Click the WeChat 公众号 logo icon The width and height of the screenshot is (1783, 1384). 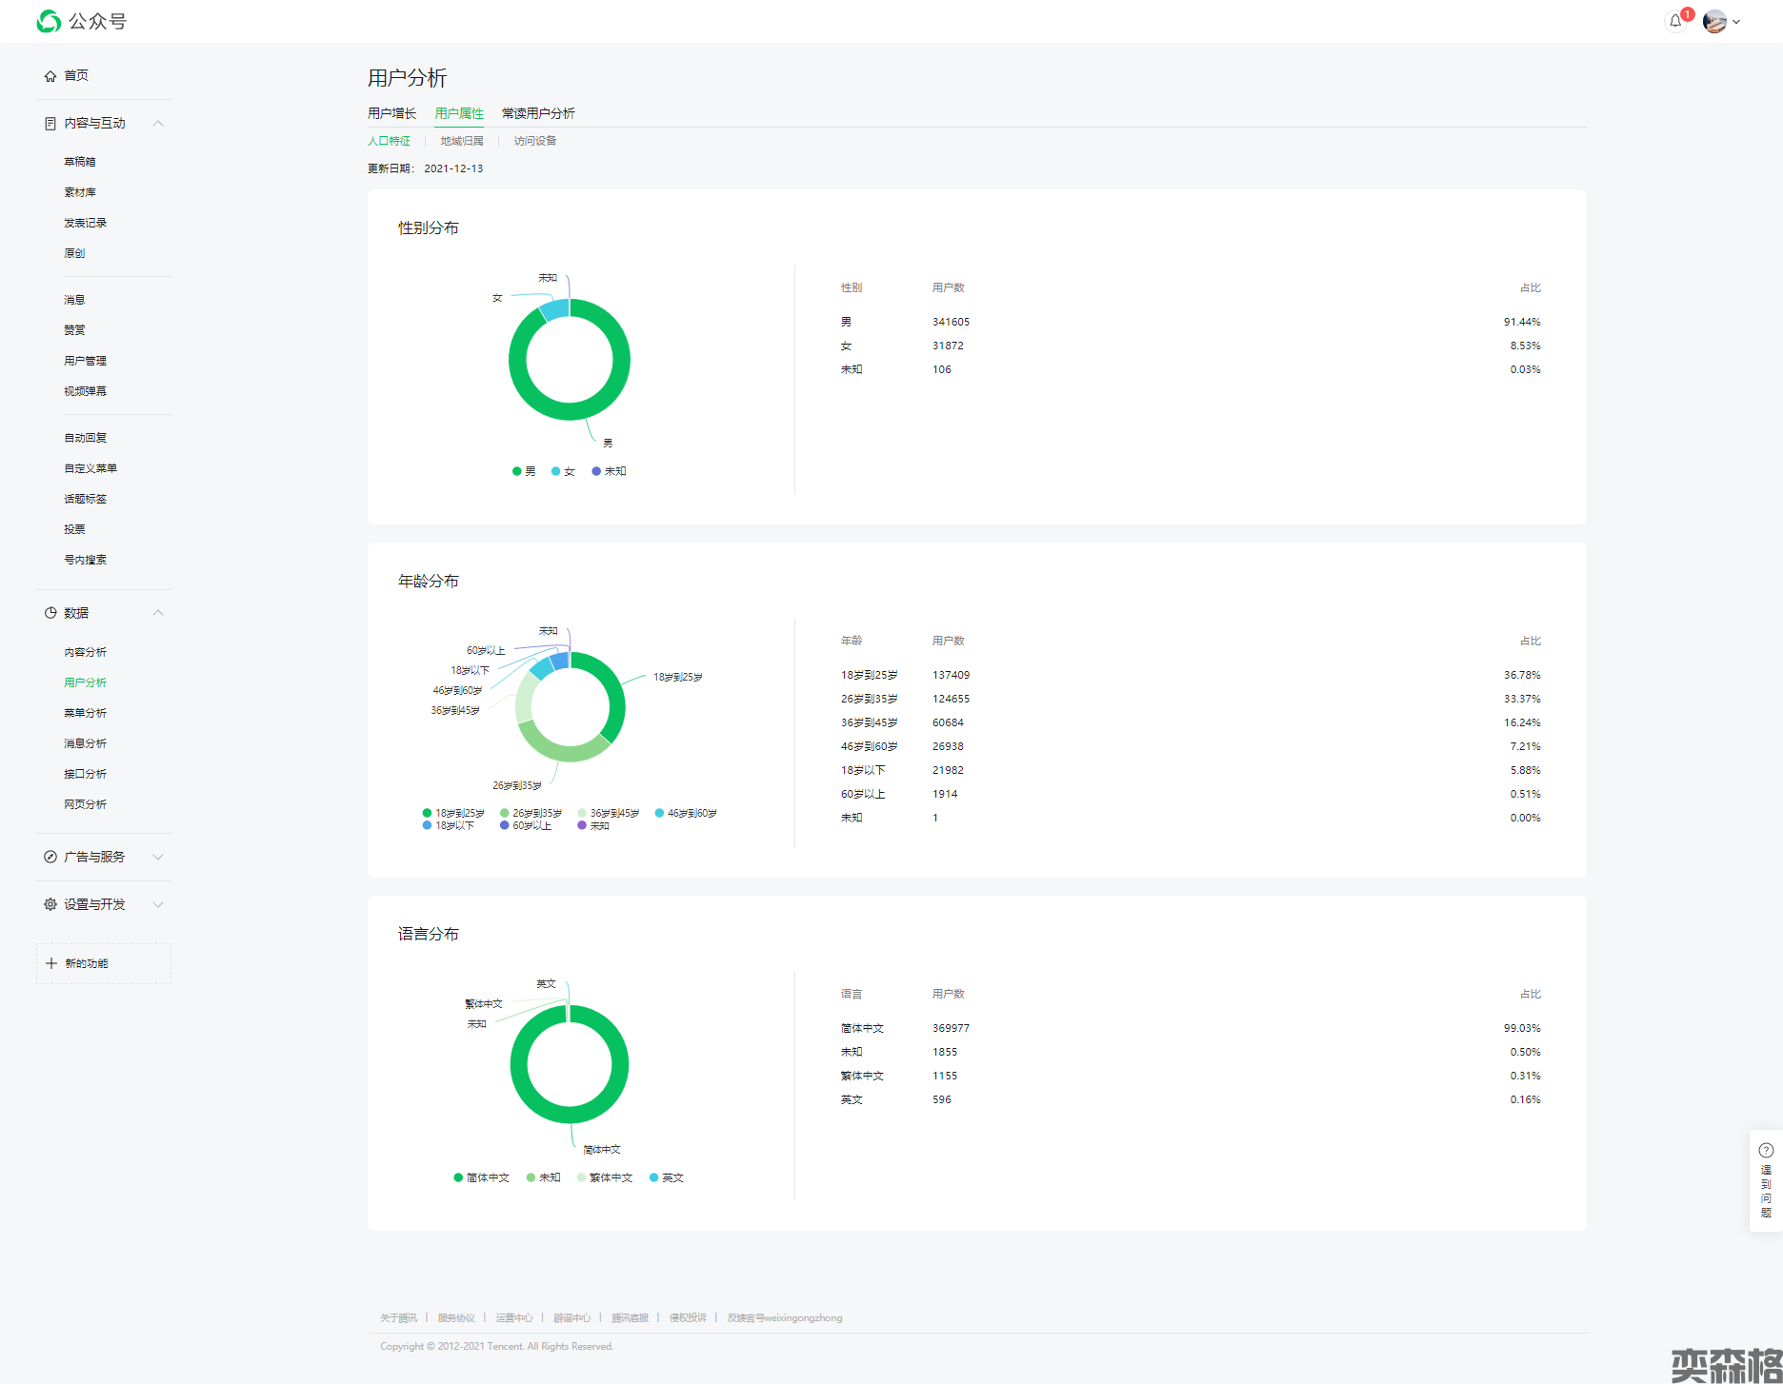49,21
